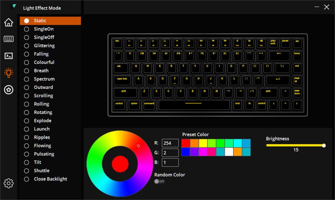Click the R value input field
This screenshot has width=335, height=200.
pos(170,143)
